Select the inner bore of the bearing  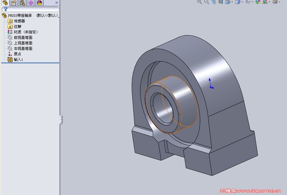tap(163, 109)
